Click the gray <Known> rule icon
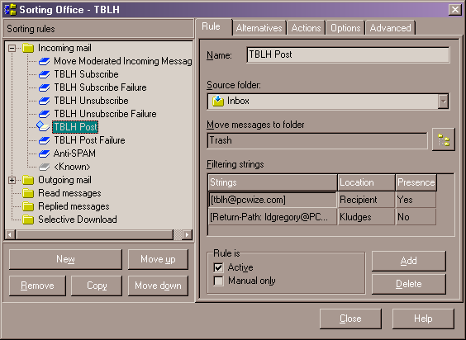Image resolution: width=466 pixels, height=340 pixels. pos(45,167)
